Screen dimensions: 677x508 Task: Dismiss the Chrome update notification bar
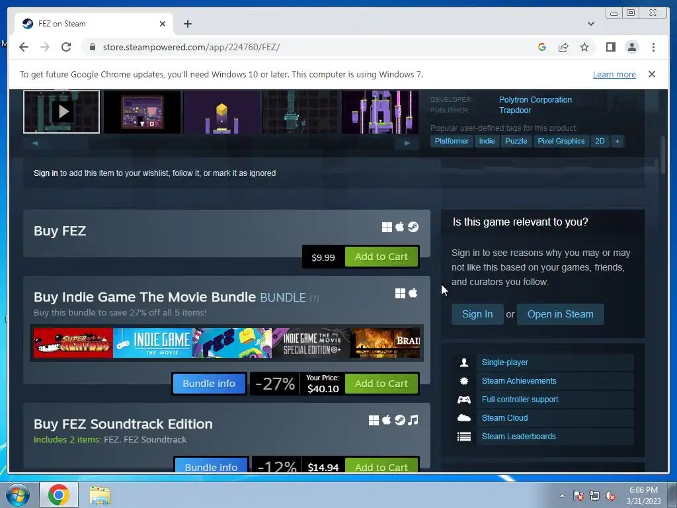pos(651,74)
